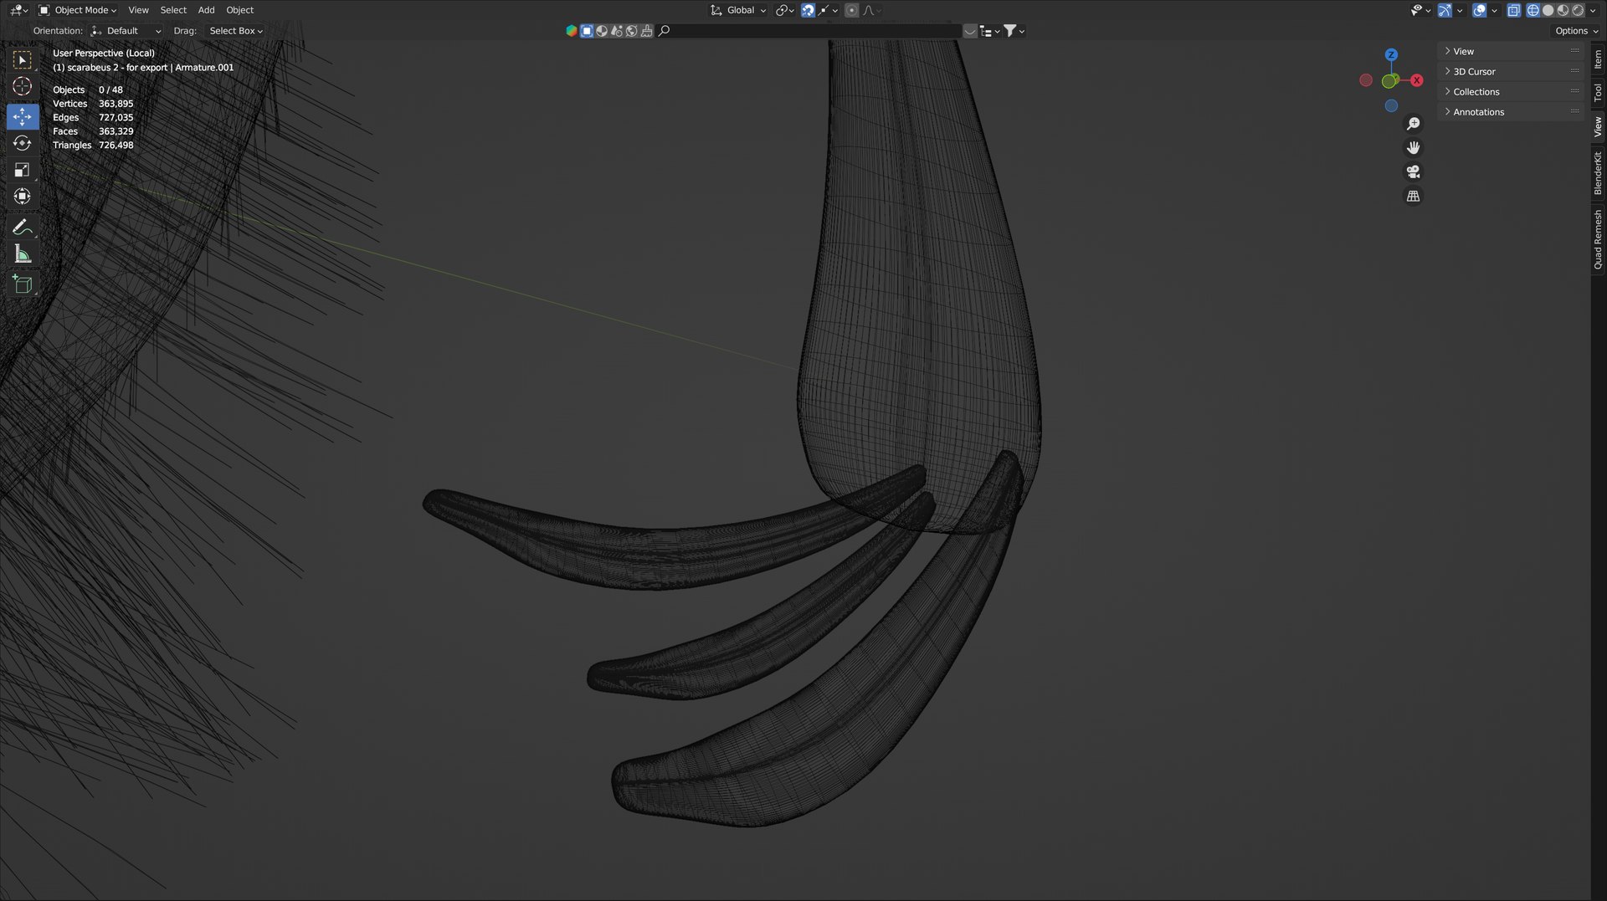
Task: Select the Measure tool
Action: 23,253
